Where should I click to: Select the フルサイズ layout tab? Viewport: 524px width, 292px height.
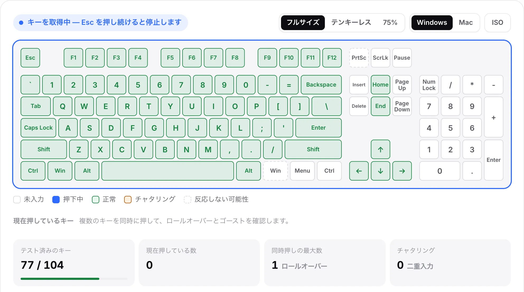click(x=303, y=22)
